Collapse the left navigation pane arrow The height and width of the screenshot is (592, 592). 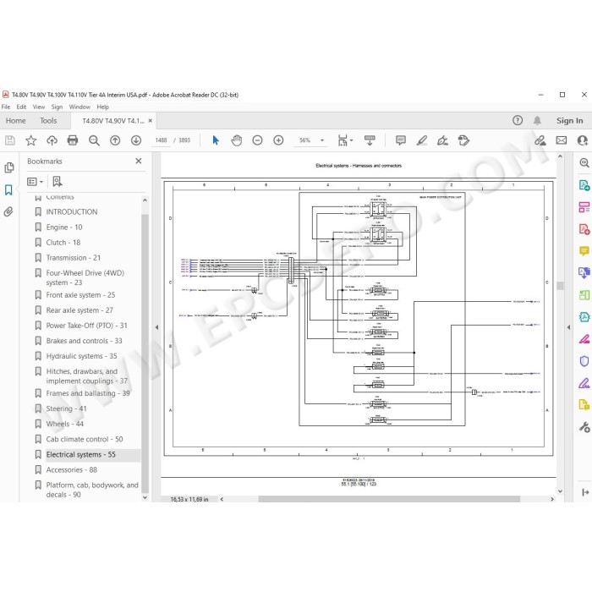[x=156, y=327]
